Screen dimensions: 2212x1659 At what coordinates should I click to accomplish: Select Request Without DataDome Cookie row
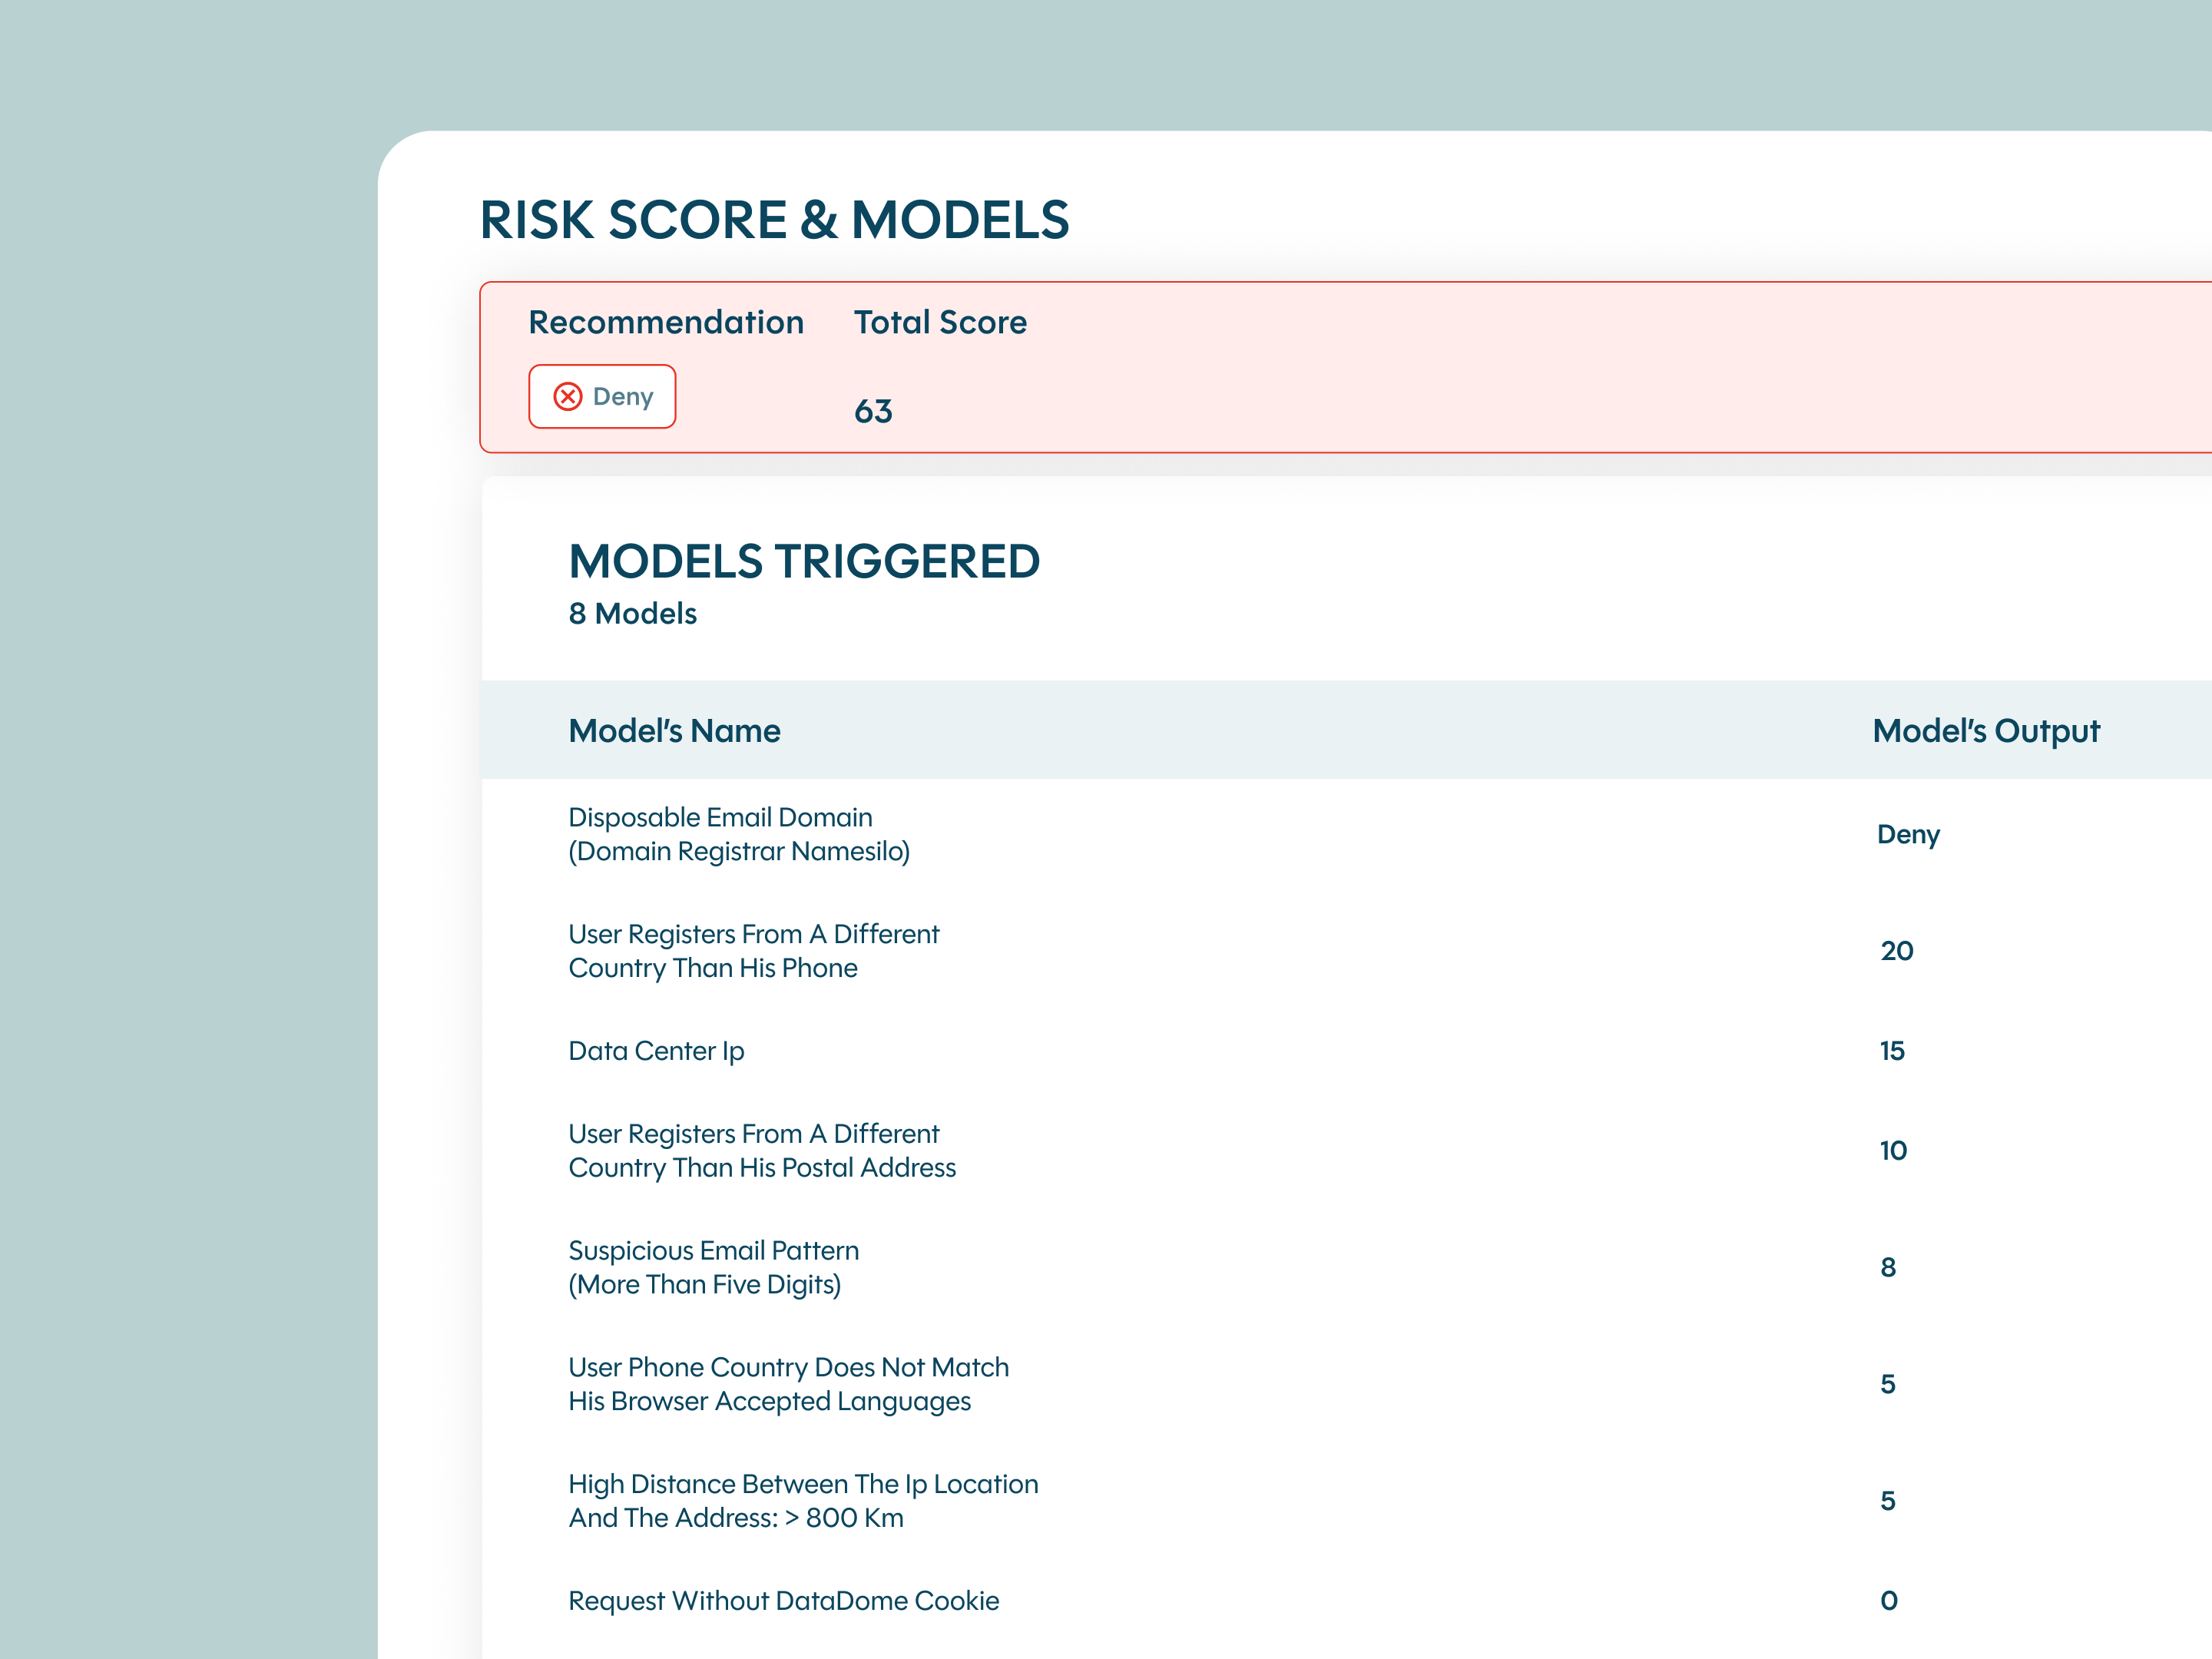1346,1601
